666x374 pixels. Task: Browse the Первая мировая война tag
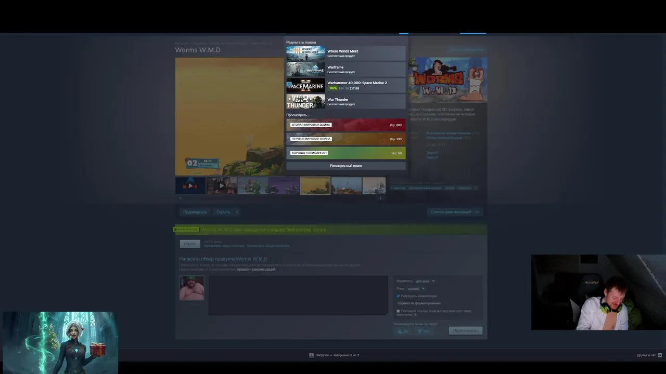pyautogui.click(x=345, y=139)
